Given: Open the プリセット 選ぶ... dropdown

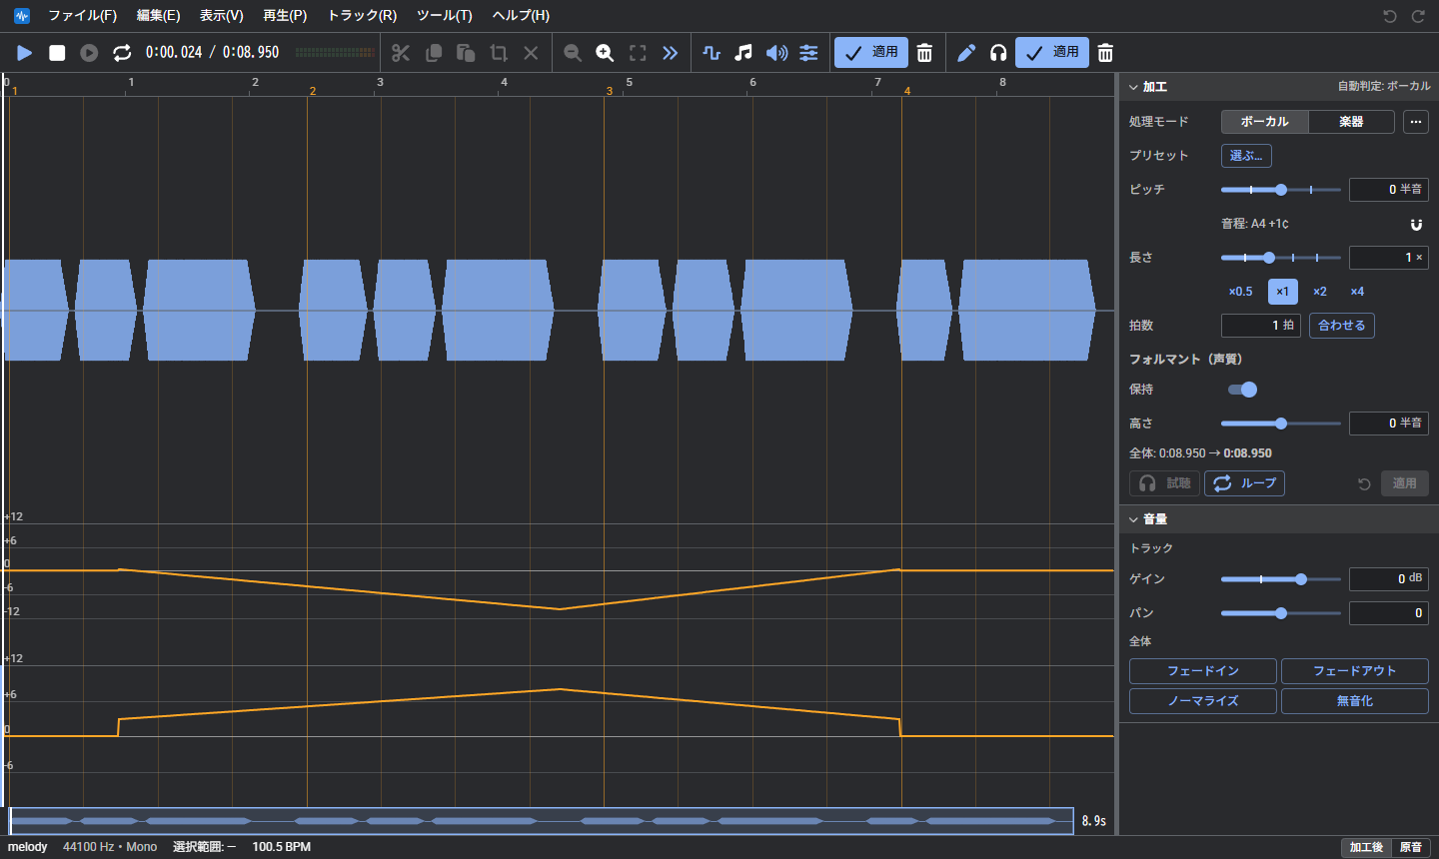Looking at the screenshot, I should [1246, 156].
